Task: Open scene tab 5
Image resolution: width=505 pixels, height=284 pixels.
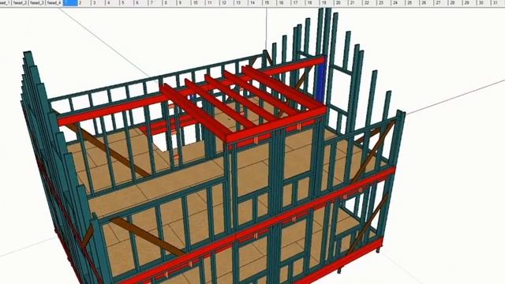Action: pyautogui.click(x=127, y=3)
